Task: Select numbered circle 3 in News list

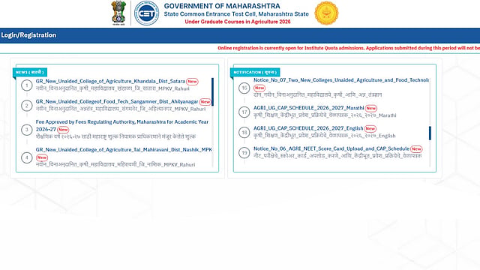Action: (x=27, y=130)
